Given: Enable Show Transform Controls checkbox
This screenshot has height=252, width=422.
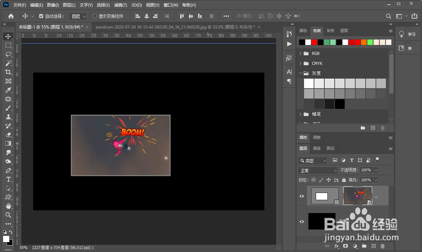Looking at the screenshot, I should (95, 16).
